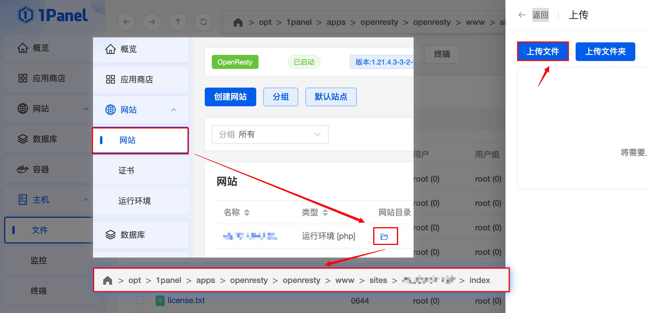Open 应用商店 in the dimmed left sidebar
Screen dimensions: 647x313
click(x=49, y=78)
